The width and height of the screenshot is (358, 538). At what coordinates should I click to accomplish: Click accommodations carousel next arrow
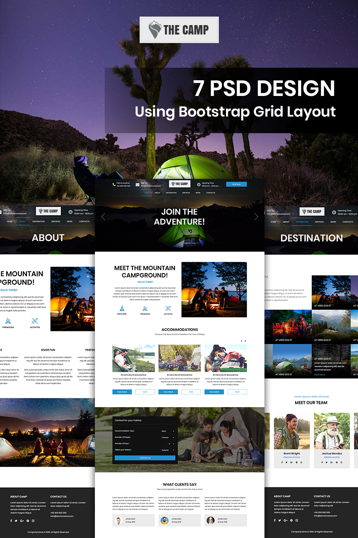(x=245, y=341)
